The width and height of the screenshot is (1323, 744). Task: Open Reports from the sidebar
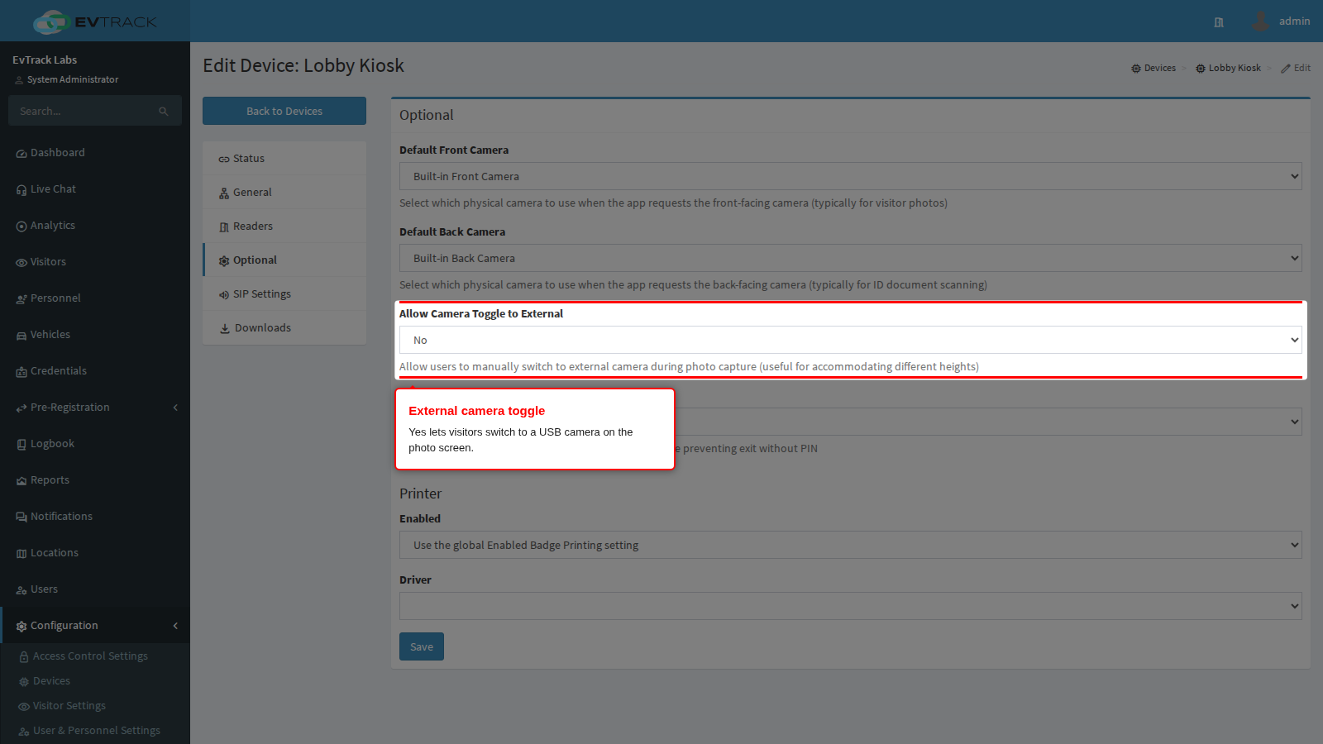pyautogui.click(x=95, y=480)
